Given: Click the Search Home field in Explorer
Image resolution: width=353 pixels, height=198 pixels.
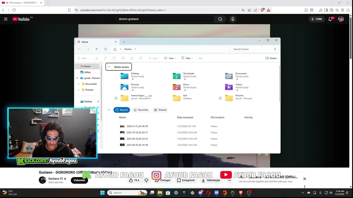Looking at the screenshot, I should click(x=254, y=49).
